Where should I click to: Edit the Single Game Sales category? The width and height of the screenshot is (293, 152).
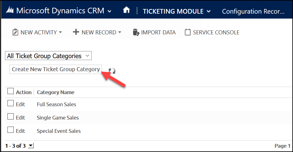21,118
